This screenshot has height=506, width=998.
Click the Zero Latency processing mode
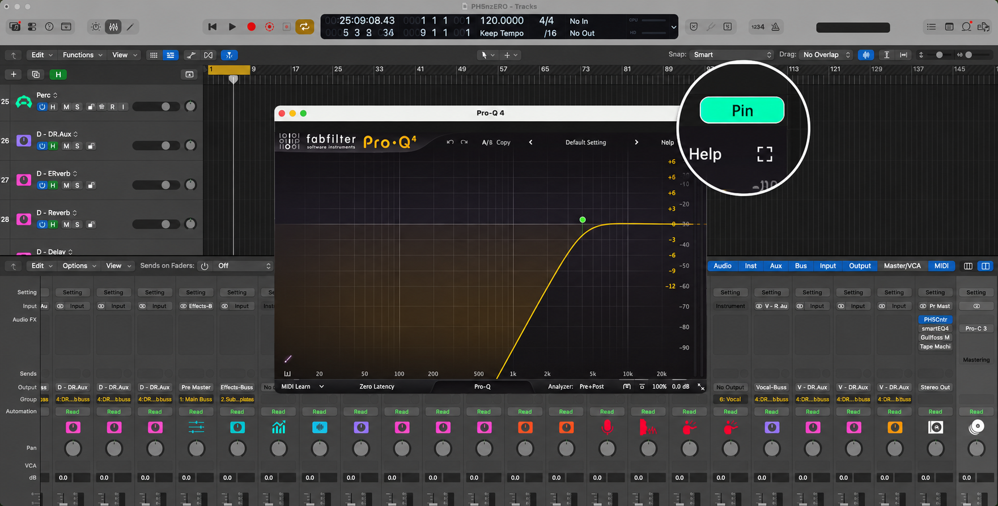[377, 386]
